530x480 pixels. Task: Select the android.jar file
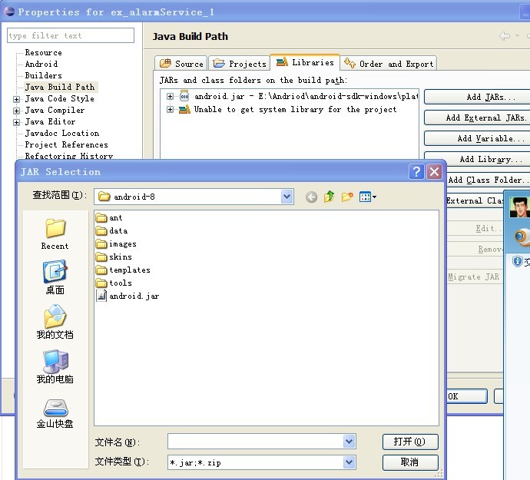pyautogui.click(x=128, y=296)
